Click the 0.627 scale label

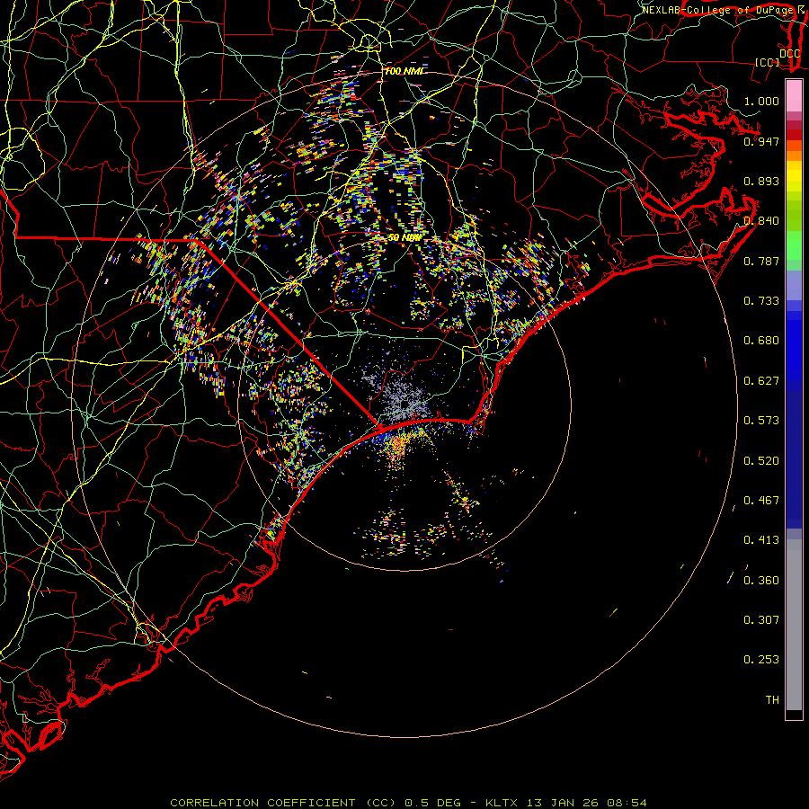coord(761,381)
